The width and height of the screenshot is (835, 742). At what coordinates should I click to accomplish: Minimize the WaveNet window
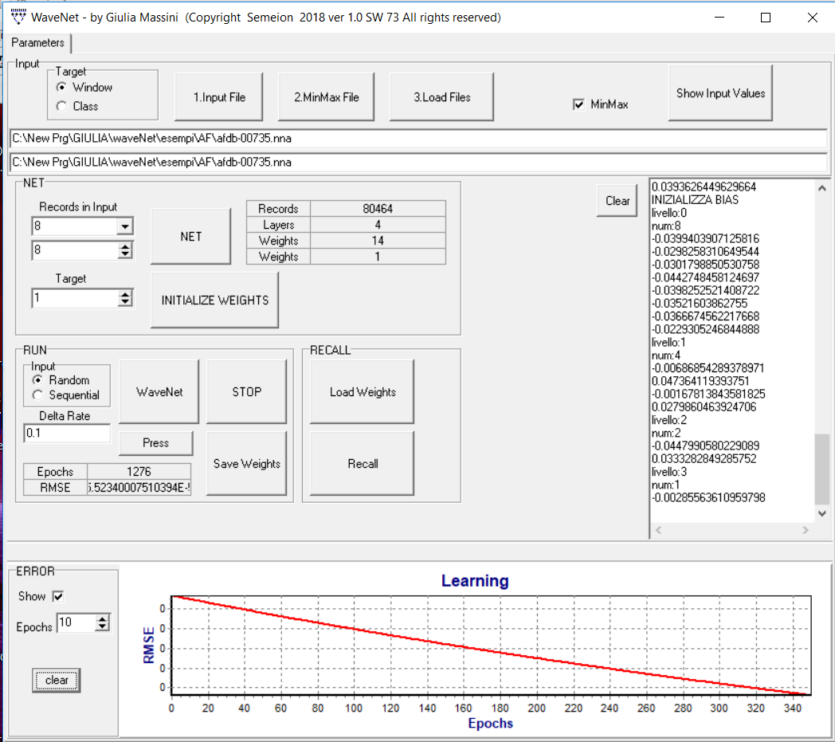719,18
